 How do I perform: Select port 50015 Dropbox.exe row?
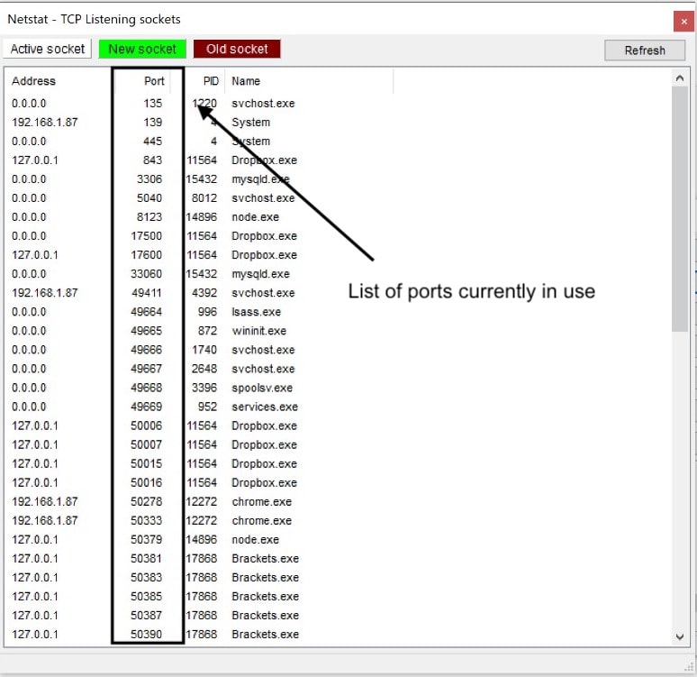click(153, 463)
